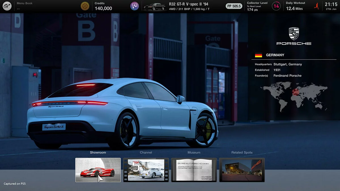Viewport: 340px width, 191px height.
Task: Open the red race car Showroom thumbnail
Action: point(98,169)
